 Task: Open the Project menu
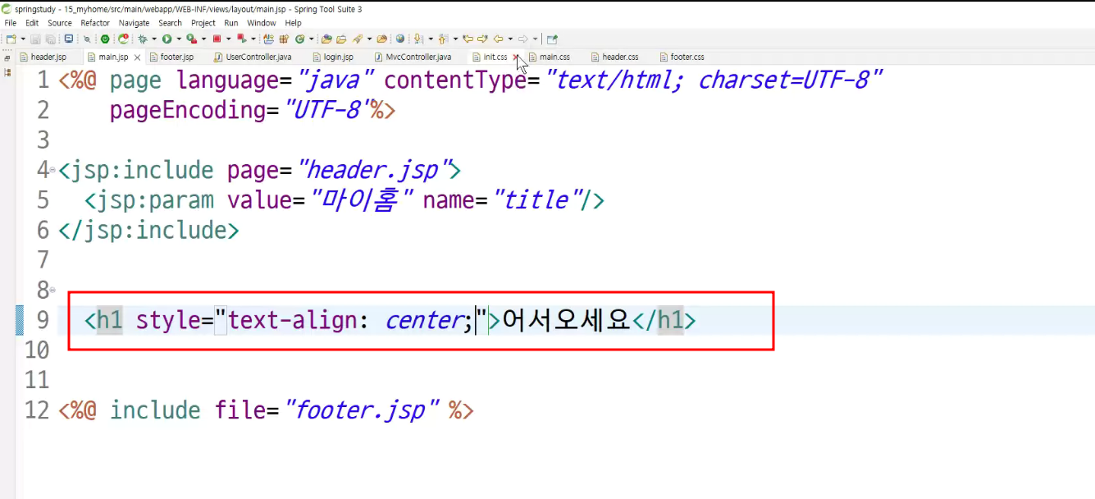tap(203, 23)
